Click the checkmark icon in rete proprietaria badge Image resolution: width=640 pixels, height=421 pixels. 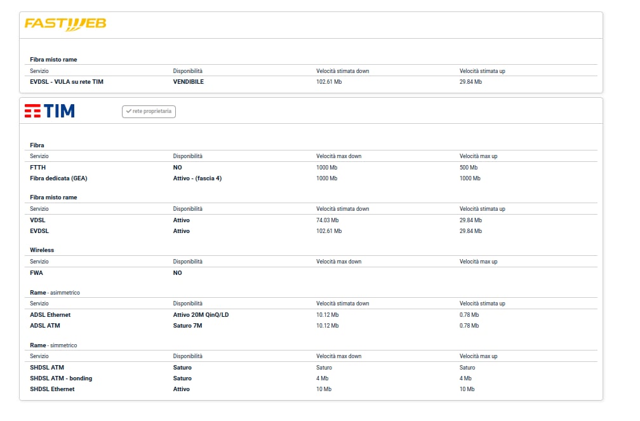pos(129,112)
